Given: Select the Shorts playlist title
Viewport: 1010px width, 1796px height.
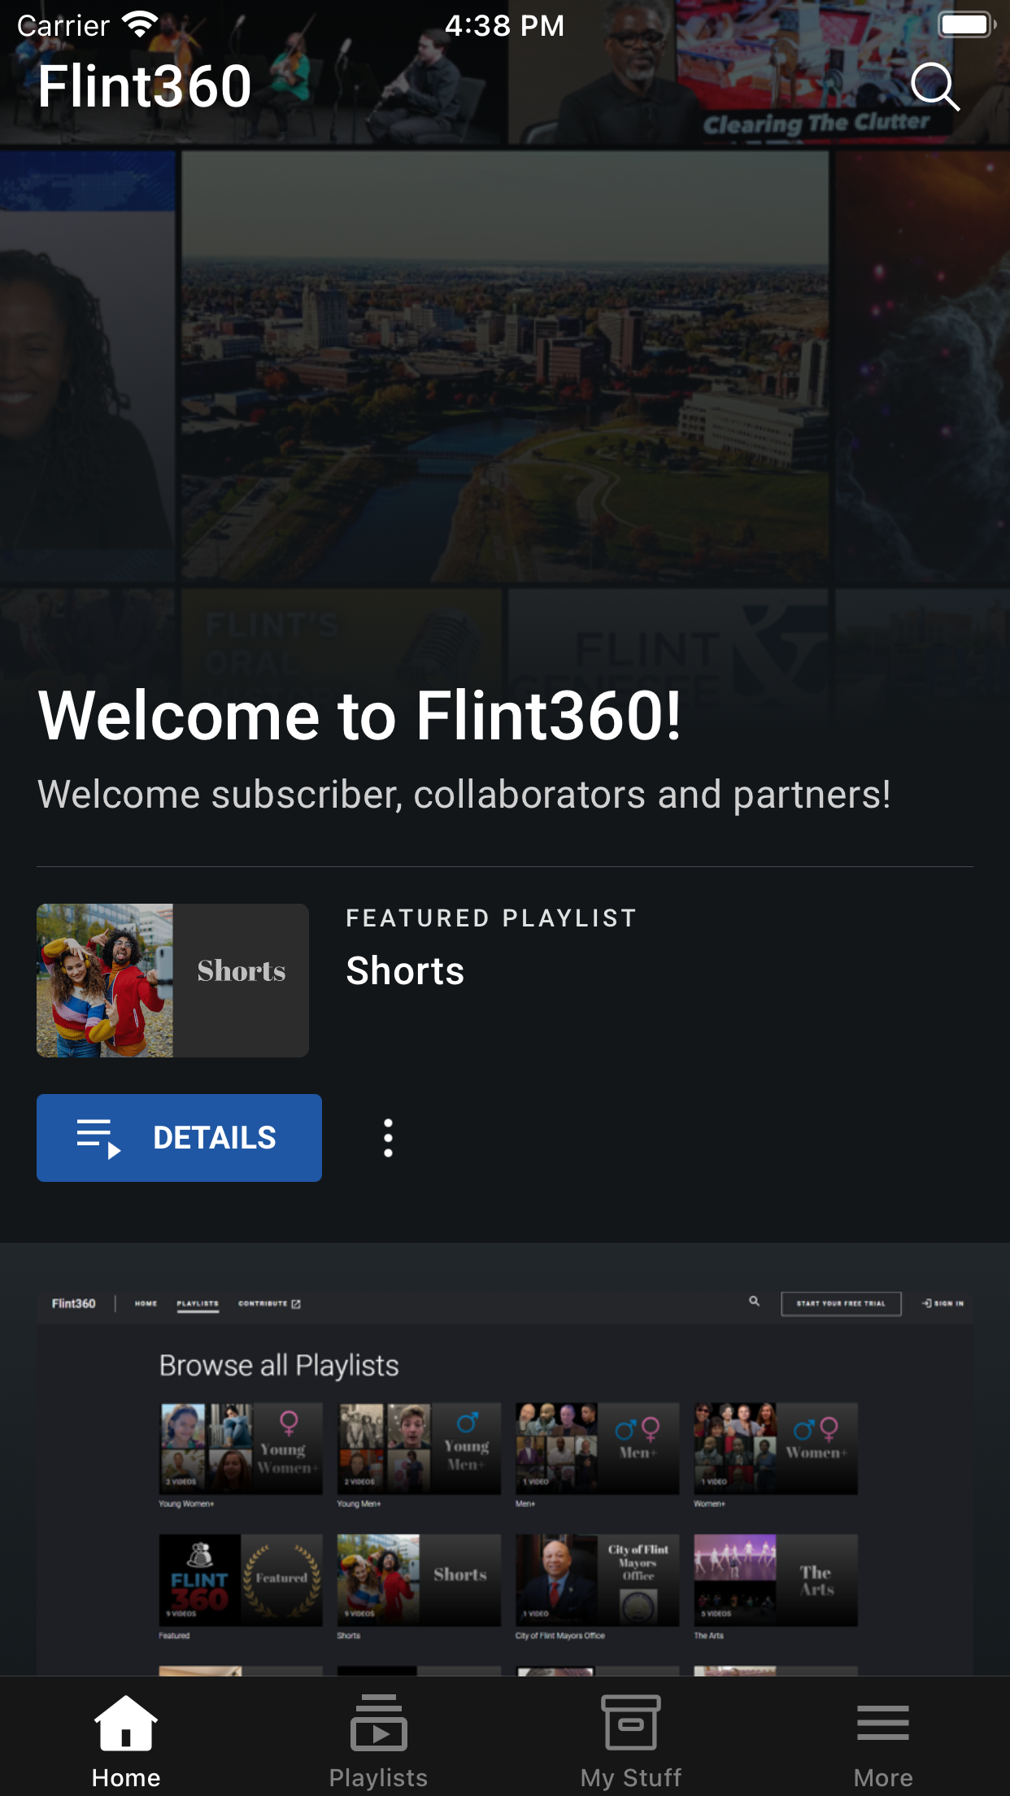Looking at the screenshot, I should coord(405,970).
